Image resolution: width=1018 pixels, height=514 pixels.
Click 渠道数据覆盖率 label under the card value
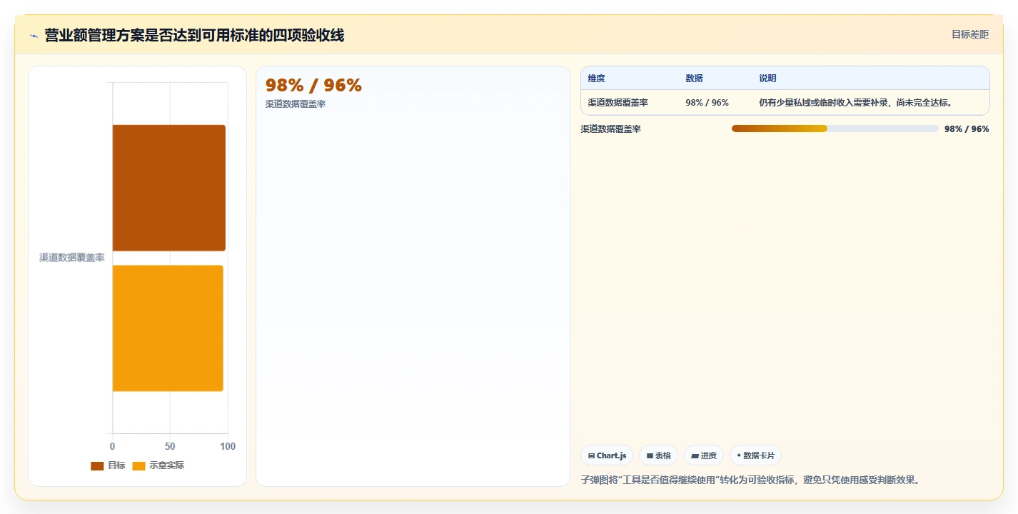296,104
